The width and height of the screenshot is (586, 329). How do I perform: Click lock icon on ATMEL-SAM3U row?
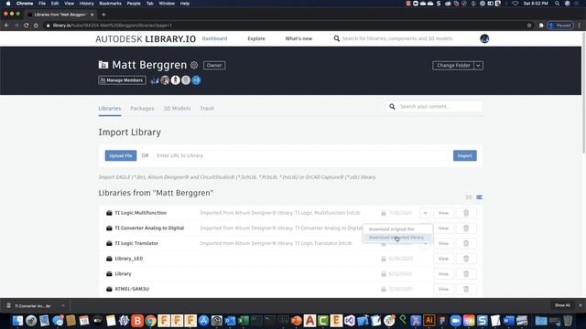click(384, 289)
